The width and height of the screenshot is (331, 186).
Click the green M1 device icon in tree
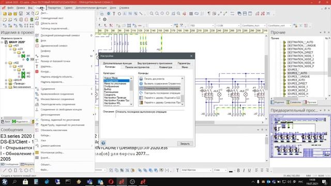pyautogui.click(x=23, y=56)
